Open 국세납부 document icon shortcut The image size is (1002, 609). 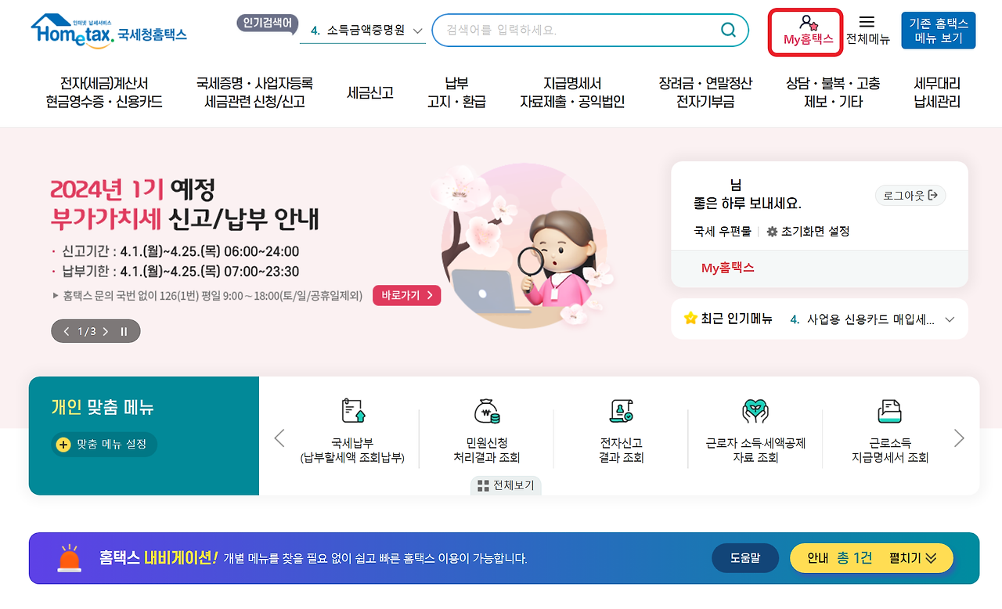pyautogui.click(x=353, y=411)
